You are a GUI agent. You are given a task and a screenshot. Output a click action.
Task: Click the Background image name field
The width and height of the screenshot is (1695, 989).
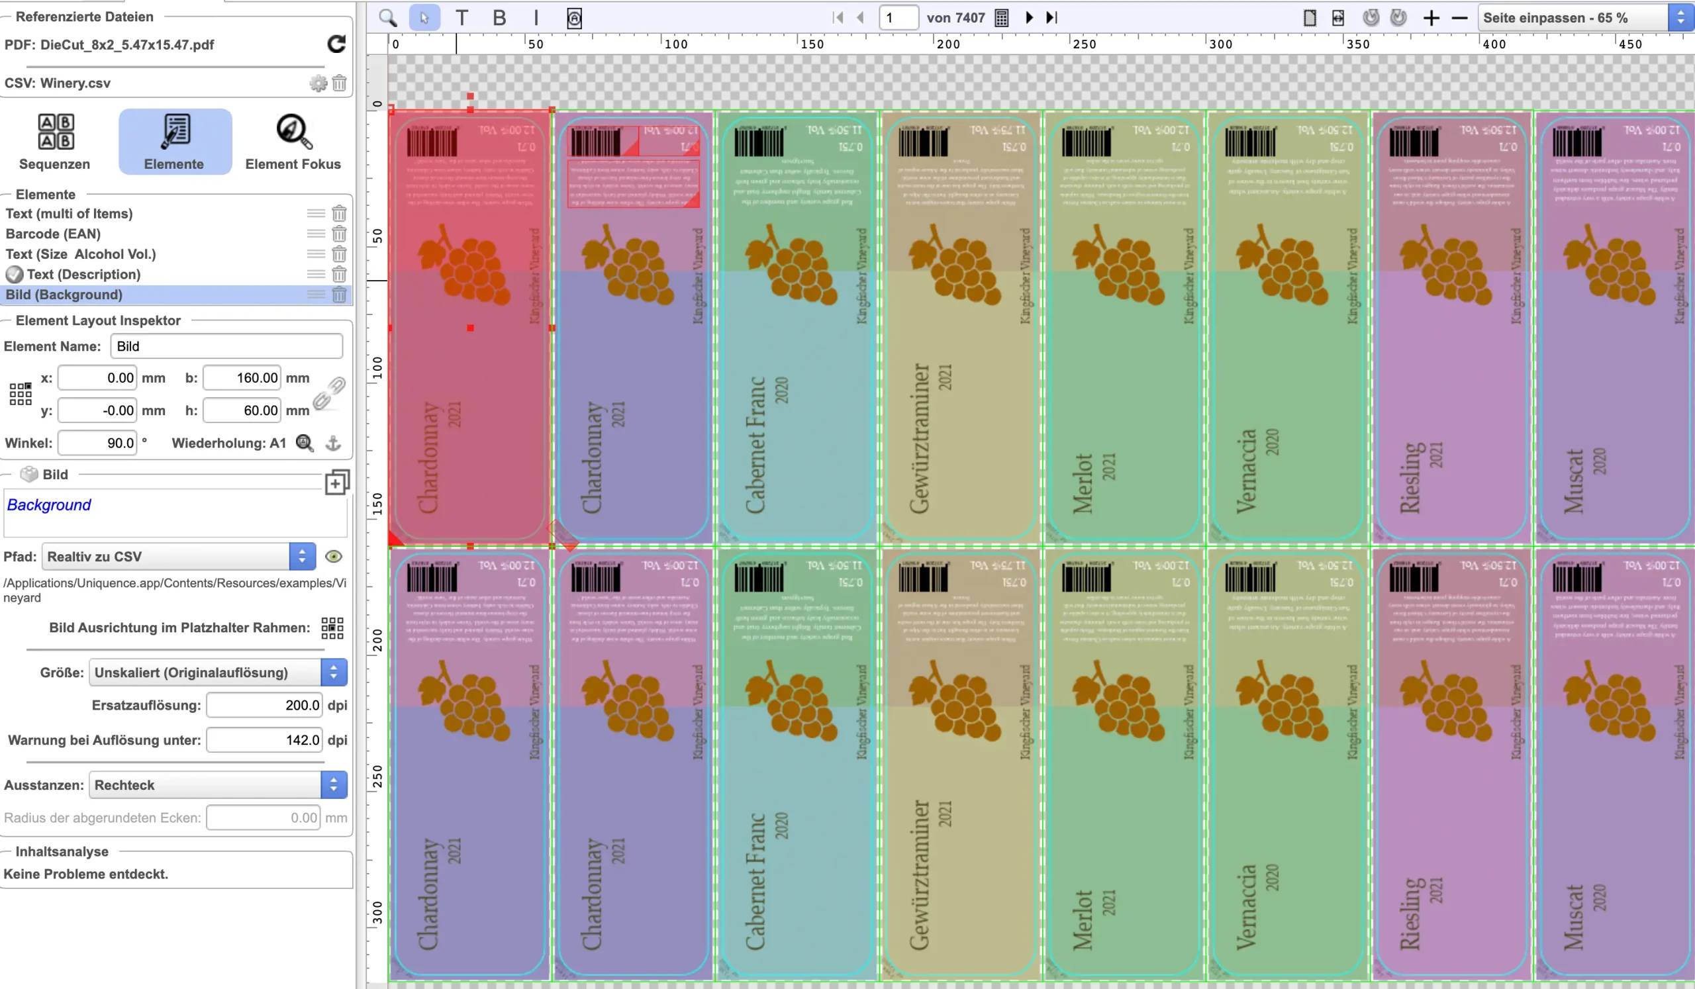[x=175, y=513]
